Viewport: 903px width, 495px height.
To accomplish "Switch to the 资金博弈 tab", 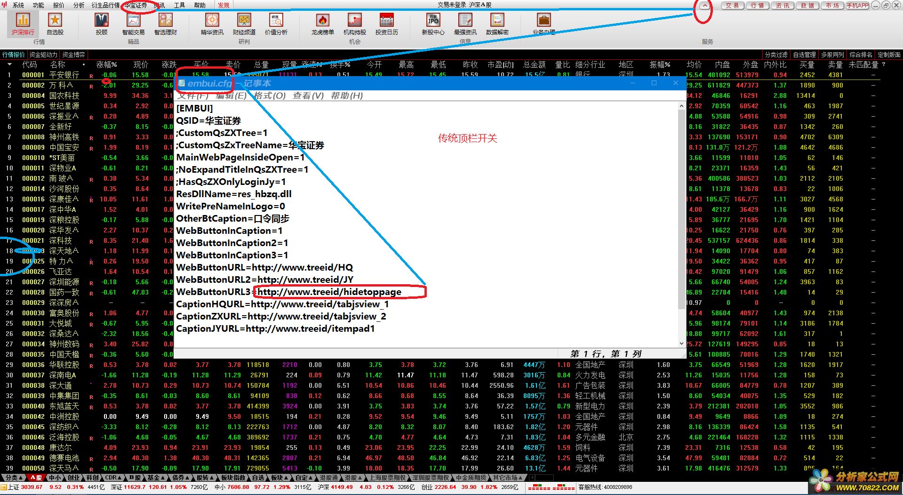I will click(74, 55).
